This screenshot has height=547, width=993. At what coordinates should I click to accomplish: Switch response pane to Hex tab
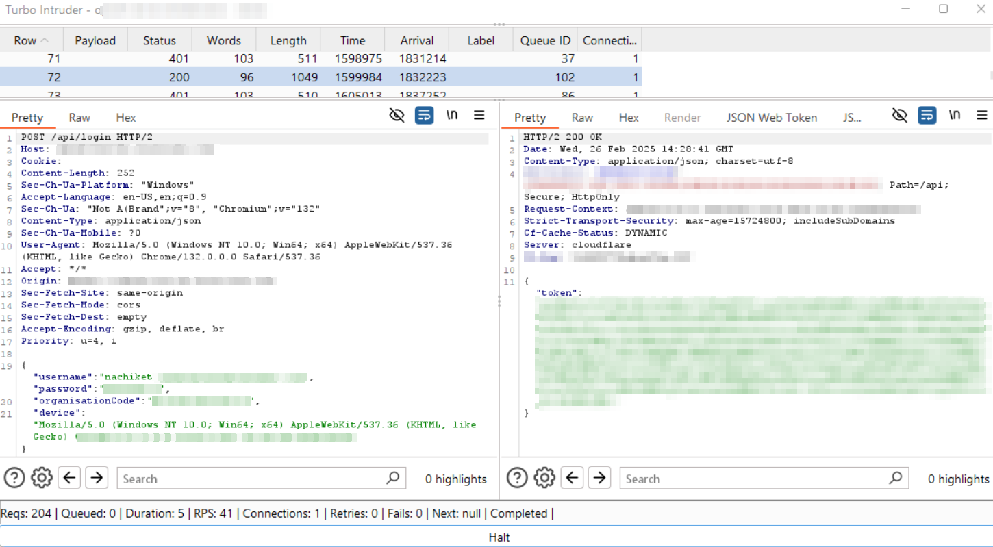click(629, 118)
